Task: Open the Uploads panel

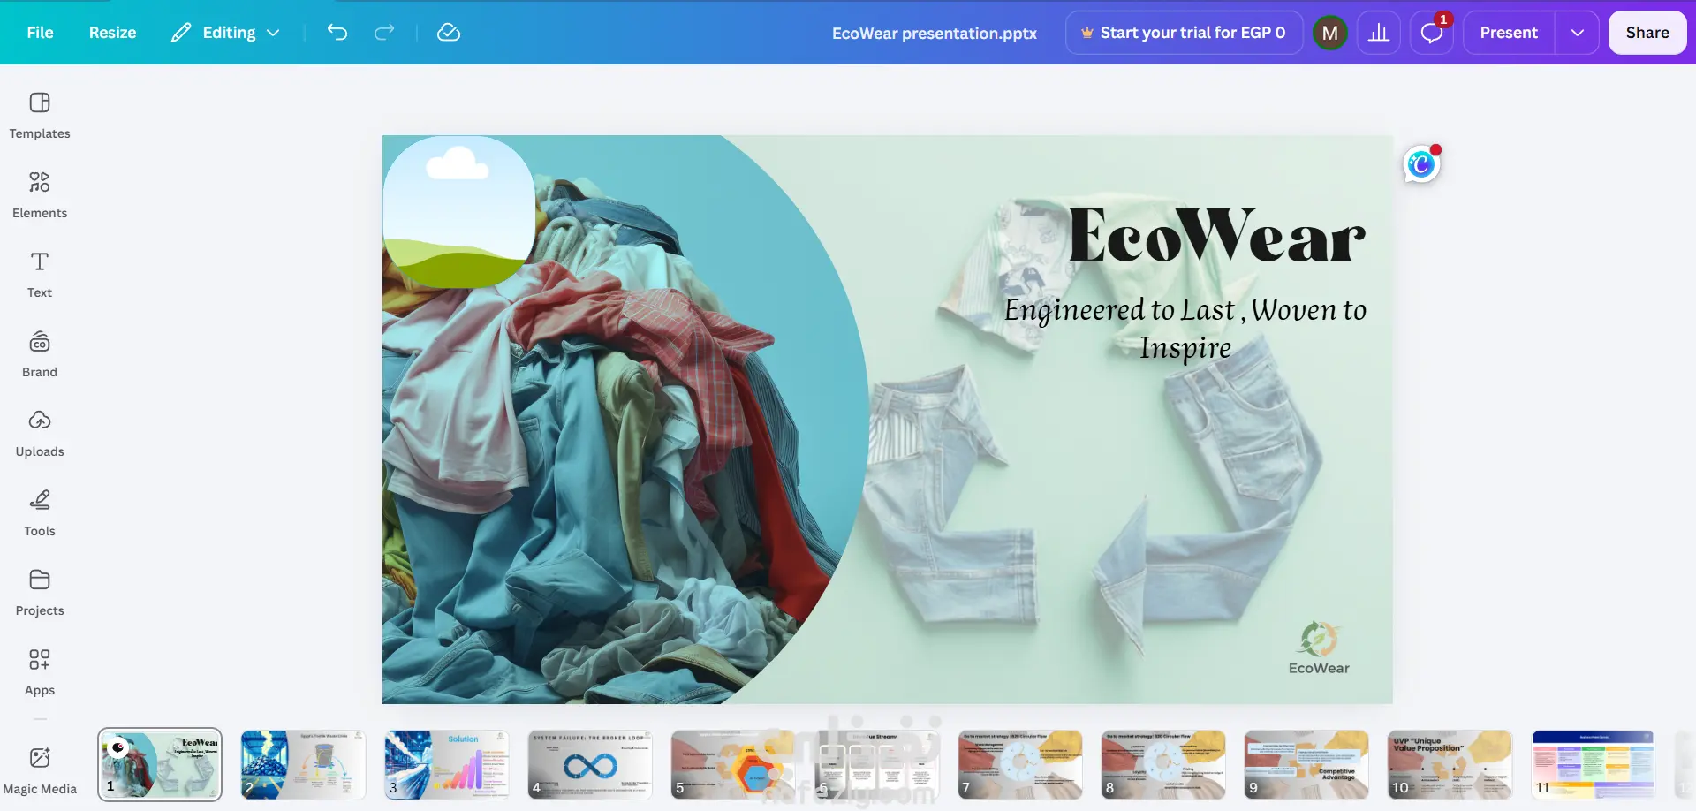Action: coord(40,434)
